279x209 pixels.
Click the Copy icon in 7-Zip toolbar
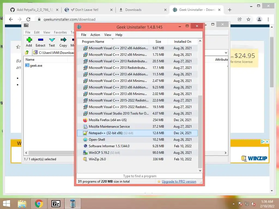[63, 40]
